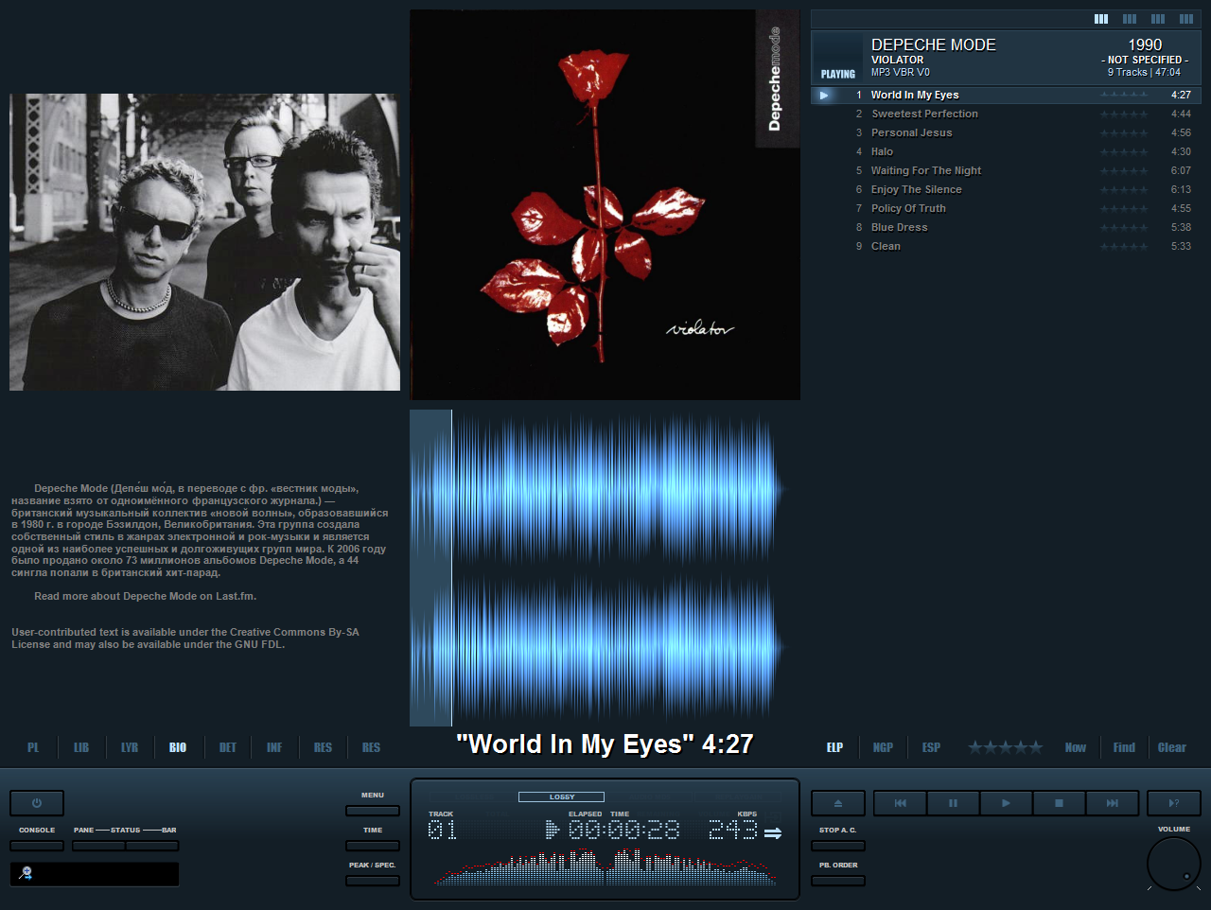1211x910 pixels.
Task: Switch to the LIB tab
Action: tap(81, 747)
